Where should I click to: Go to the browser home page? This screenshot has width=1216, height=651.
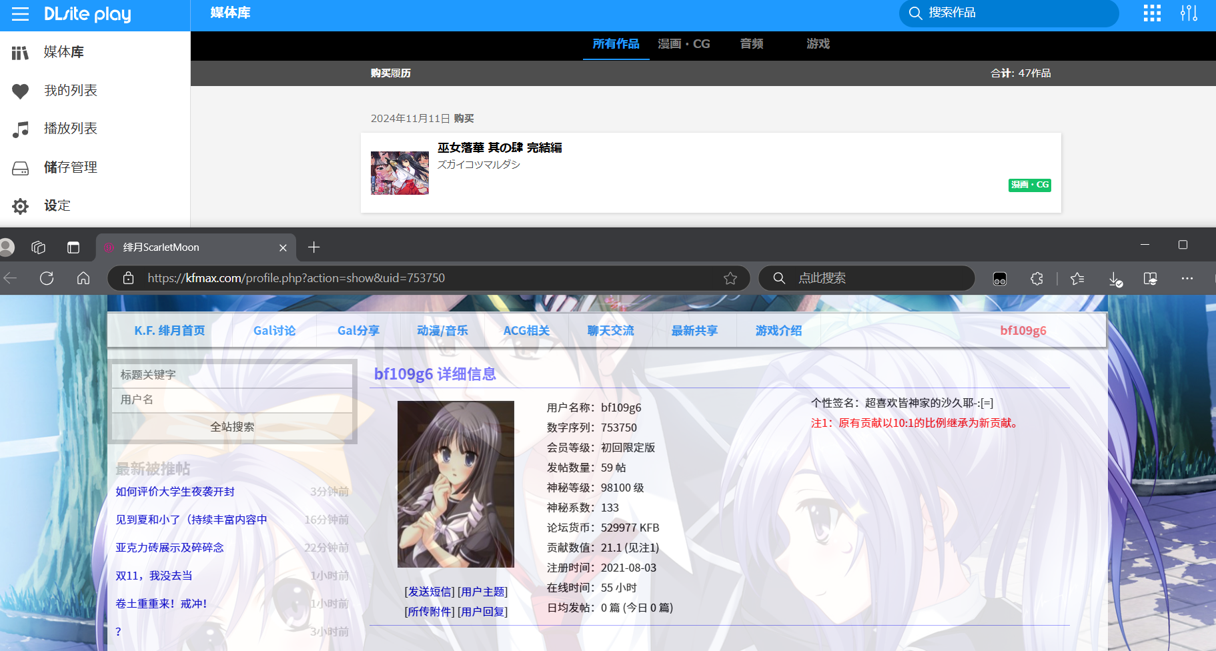click(83, 278)
